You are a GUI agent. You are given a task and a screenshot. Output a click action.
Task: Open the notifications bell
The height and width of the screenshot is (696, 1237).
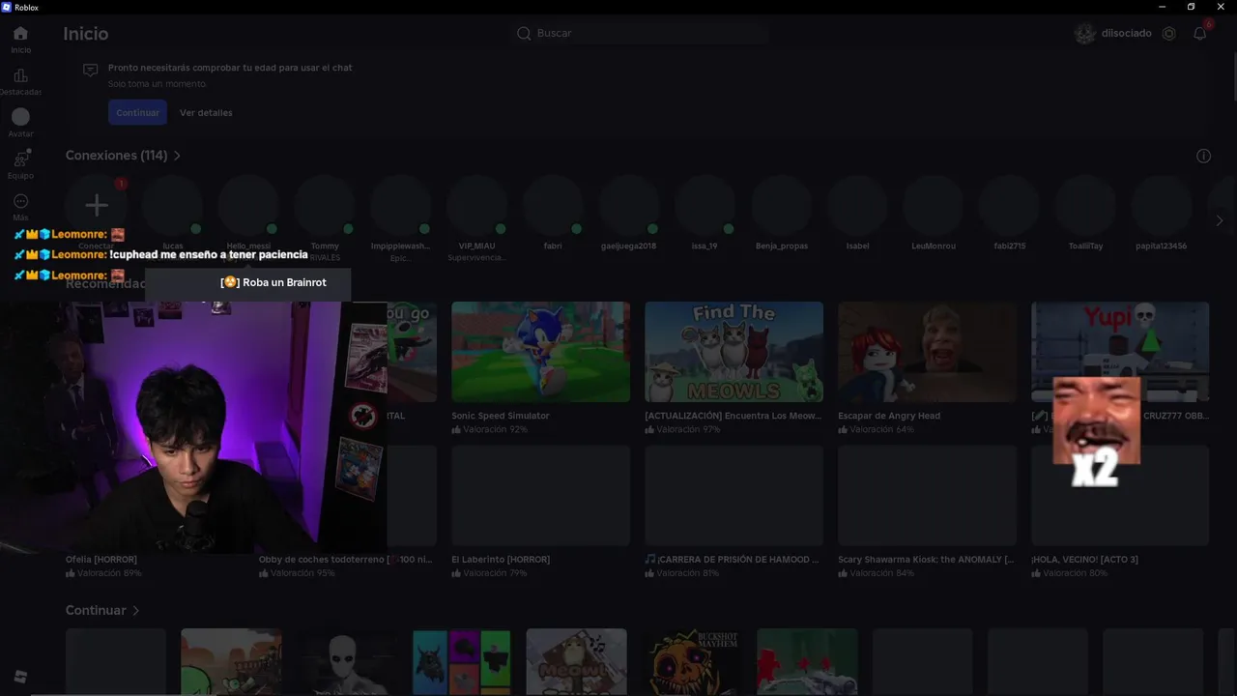tap(1200, 33)
